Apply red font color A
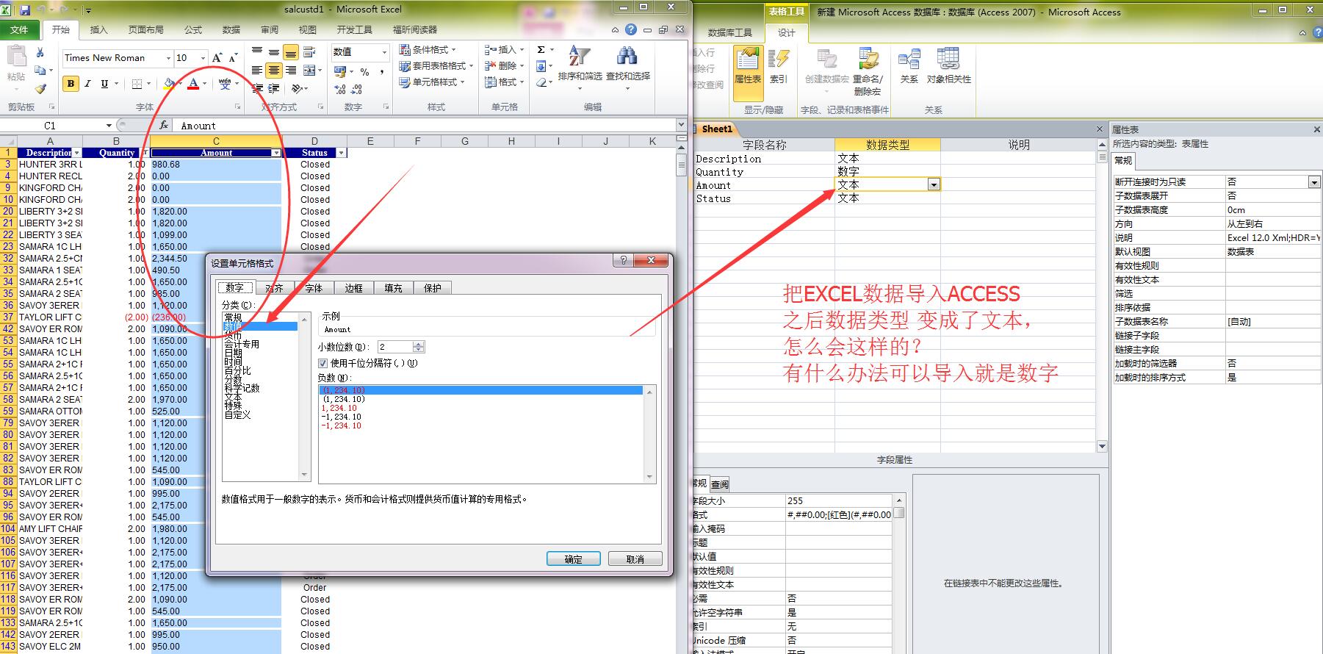This screenshot has height=654, width=1323. (193, 84)
